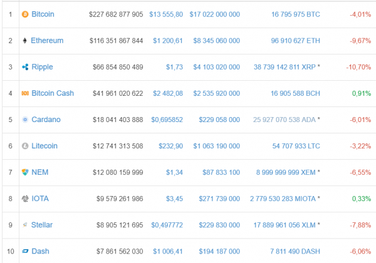The image size is (376, 263).
Task: Select Ripple market cap $66 854 850 489
Action: 118,67
